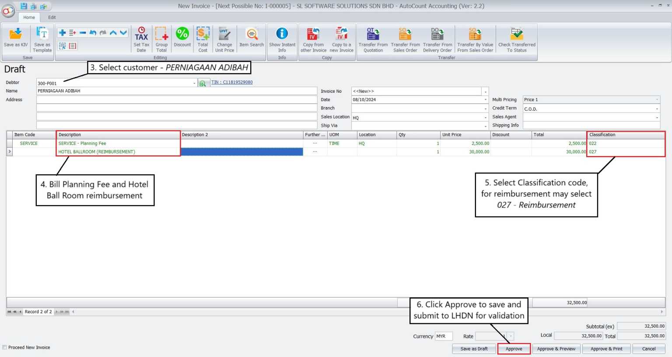Click the debtor search icon beside Debtor field
Image resolution: width=672 pixels, height=357 pixels.
(x=203, y=83)
